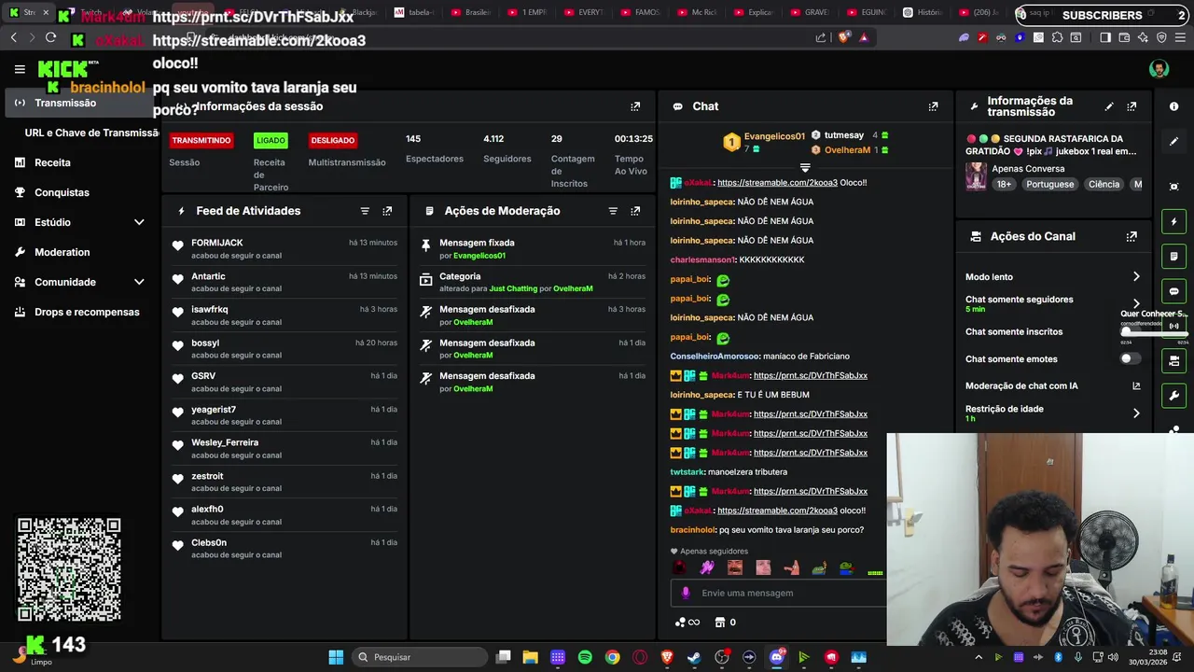Click the Ciência tag chip
This screenshot has width=1194, height=672.
[x=1104, y=184]
